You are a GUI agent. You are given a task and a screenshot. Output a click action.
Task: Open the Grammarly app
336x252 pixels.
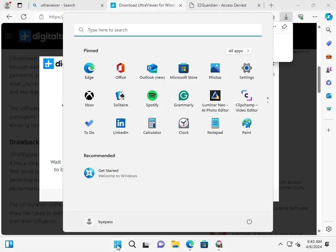tap(184, 98)
